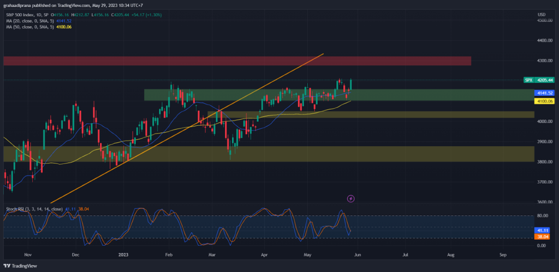Click the purple lightning event marker icon

click(351, 198)
